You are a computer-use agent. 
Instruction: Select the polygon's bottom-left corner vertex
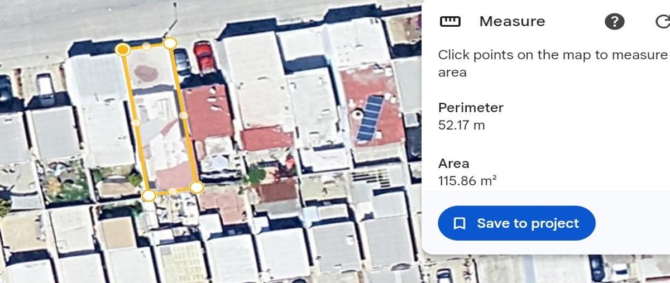(x=149, y=195)
